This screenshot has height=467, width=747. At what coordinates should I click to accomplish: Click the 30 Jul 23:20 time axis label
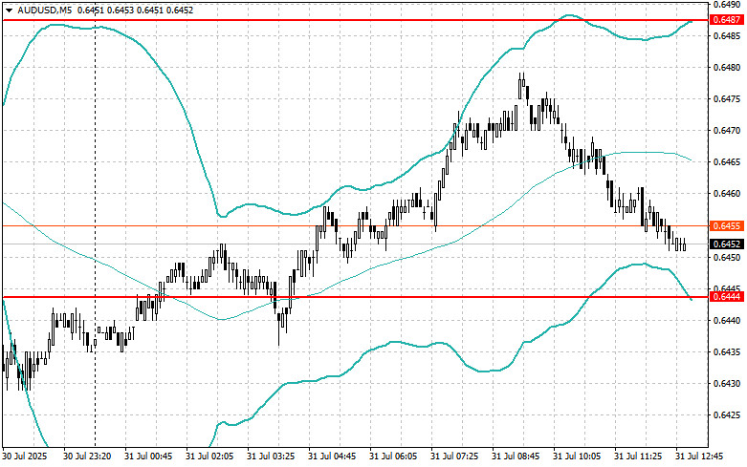point(88,456)
